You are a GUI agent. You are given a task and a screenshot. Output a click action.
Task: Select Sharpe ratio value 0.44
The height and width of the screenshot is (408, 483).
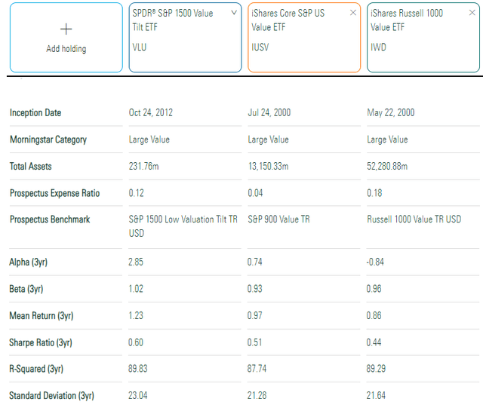click(x=374, y=342)
